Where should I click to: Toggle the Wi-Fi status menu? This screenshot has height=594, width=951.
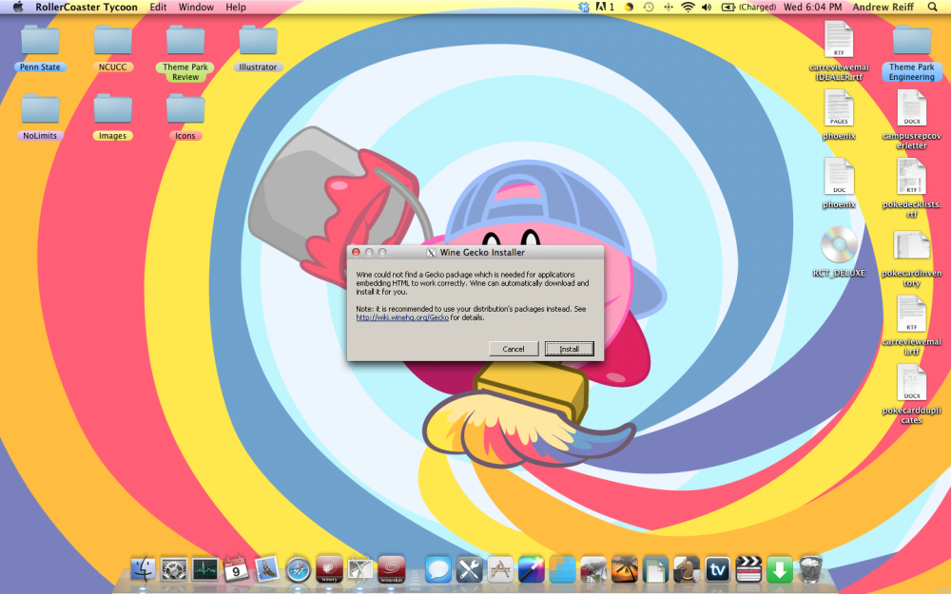(687, 7)
